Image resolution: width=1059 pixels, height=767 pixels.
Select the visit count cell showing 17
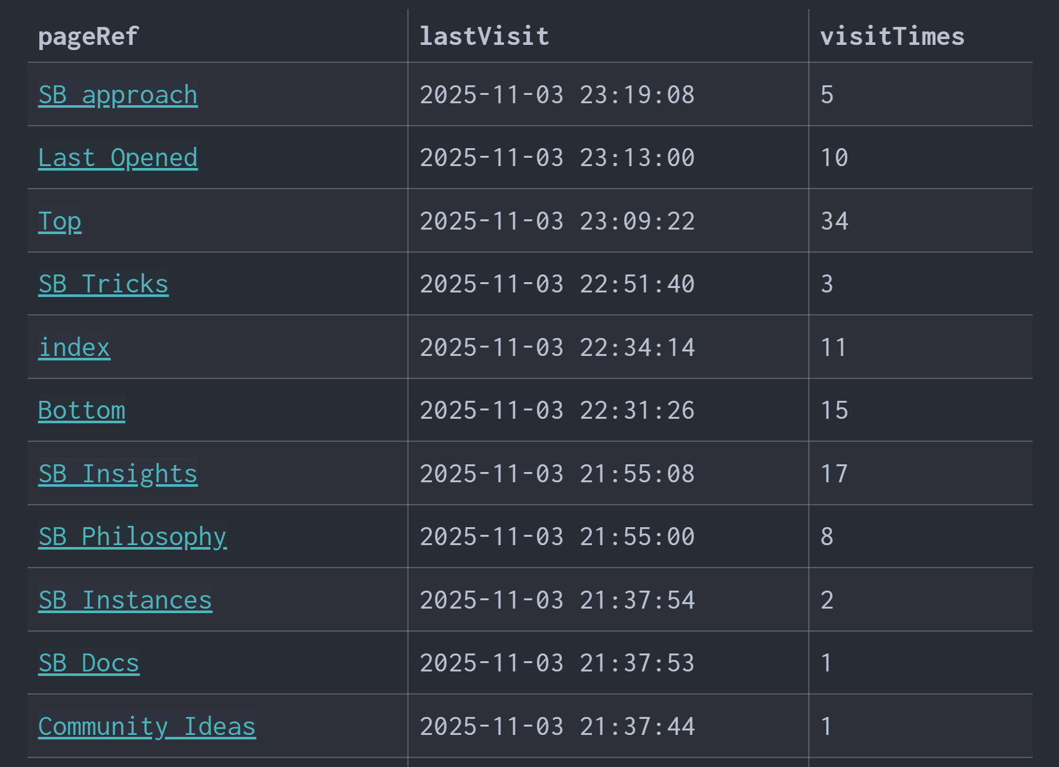click(x=834, y=474)
